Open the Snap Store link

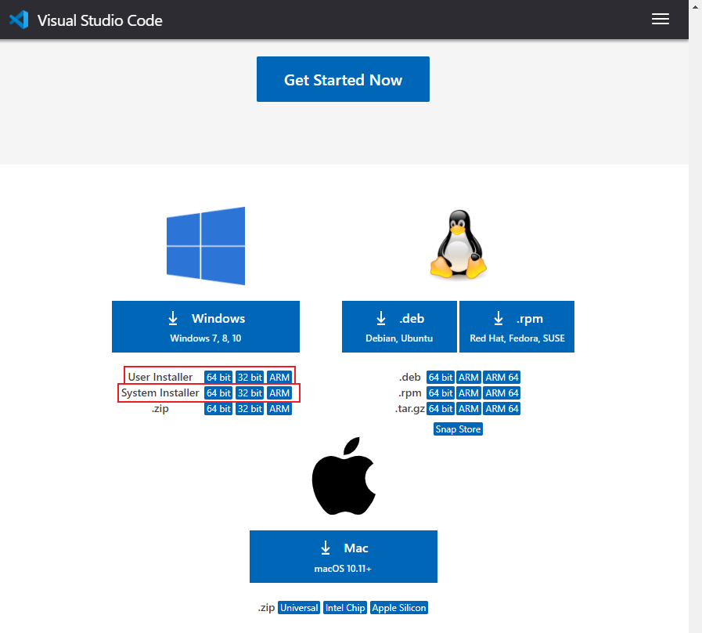tap(458, 429)
